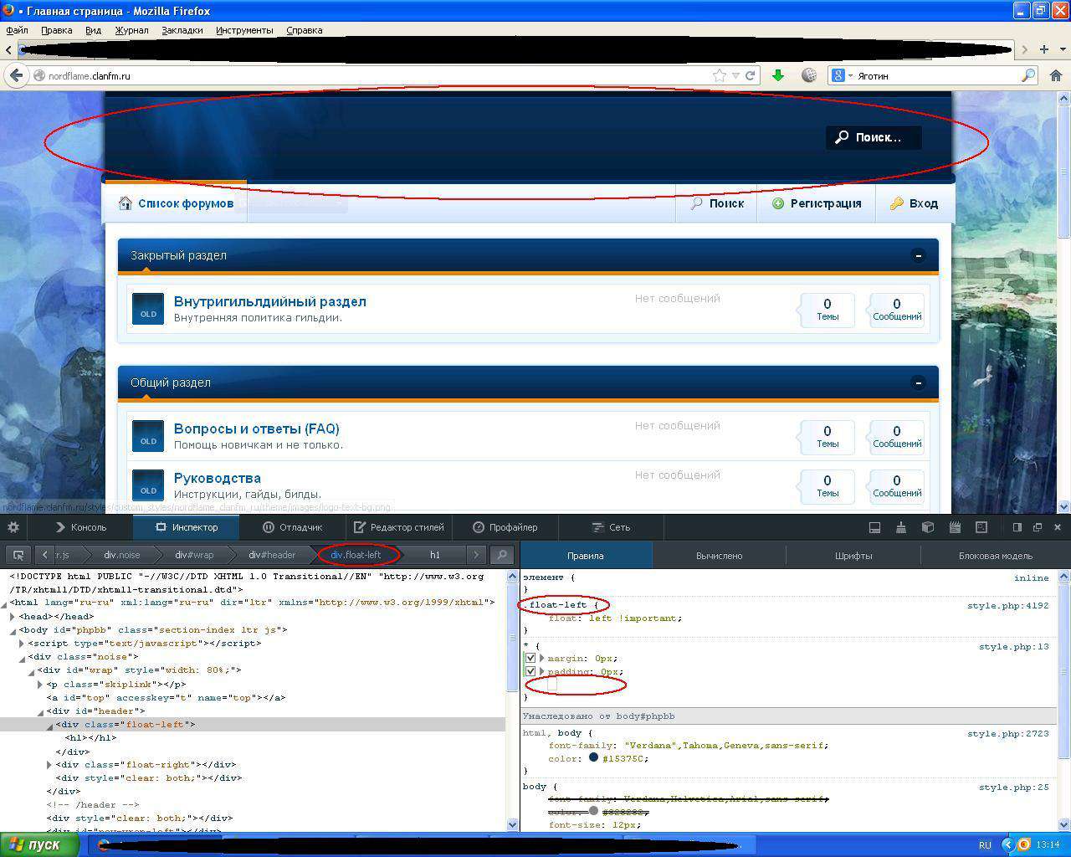Click the Windows пуск start button
Viewport: 1071px width, 857px height.
point(39,844)
